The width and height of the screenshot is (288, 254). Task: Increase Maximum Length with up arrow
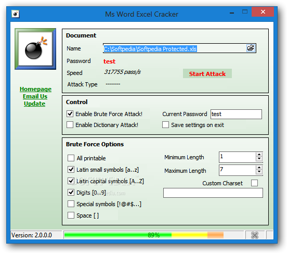[x=259, y=168]
